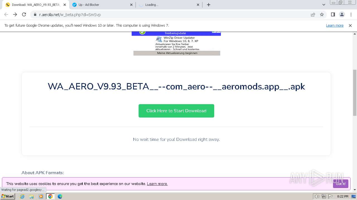Switch to Download WA_AERO tab
The width and height of the screenshot is (357, 200).
click(x=35, y=5)
